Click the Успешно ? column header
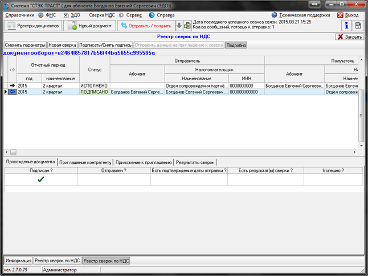368x276 pixels. 333,171
